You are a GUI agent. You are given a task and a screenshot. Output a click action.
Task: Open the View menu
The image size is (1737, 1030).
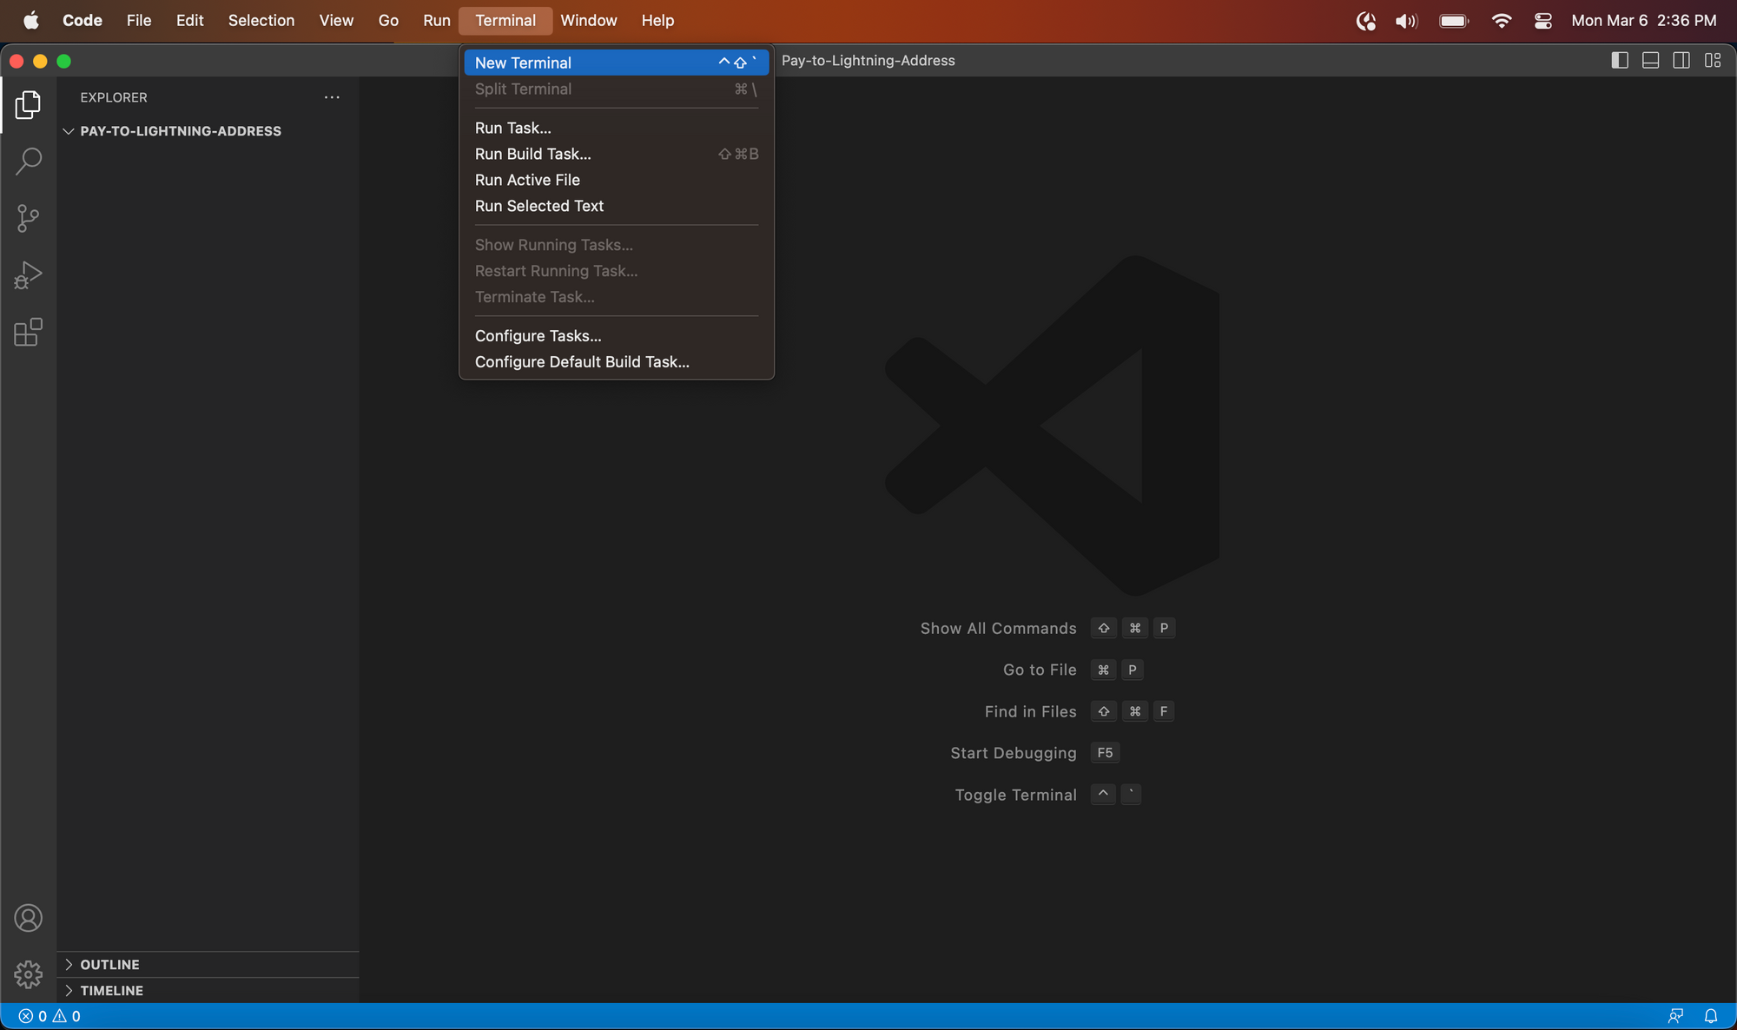336,20
